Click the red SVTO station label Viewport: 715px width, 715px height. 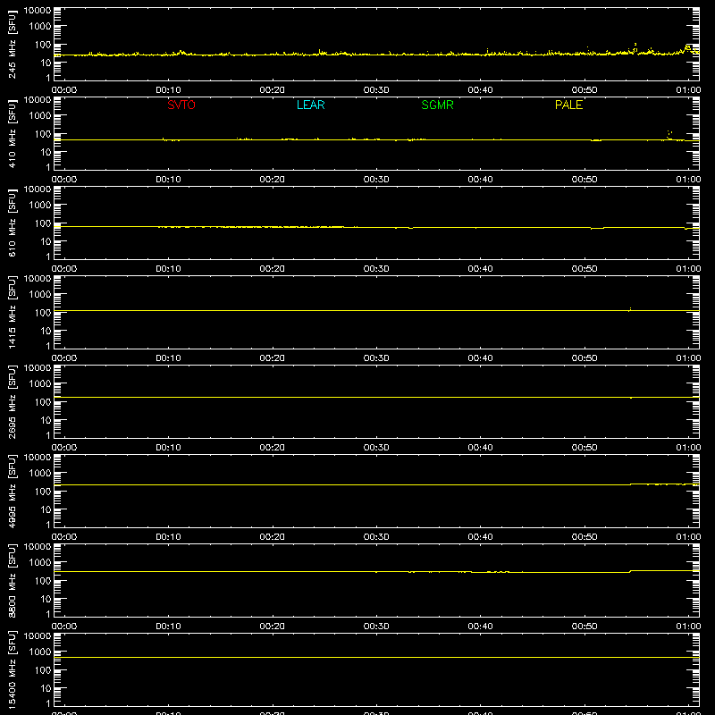(181, 105)
